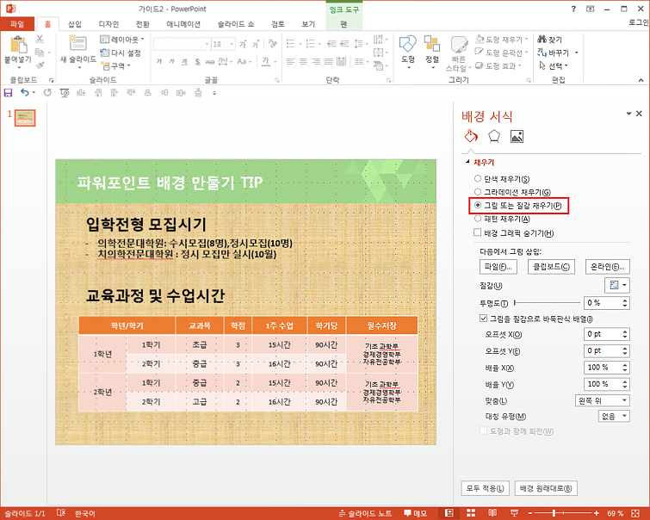Image resolution: width=650 pixels, height=520 pixels.
Task: Collapse the 채우기 section expander
Action: (467, 162)
